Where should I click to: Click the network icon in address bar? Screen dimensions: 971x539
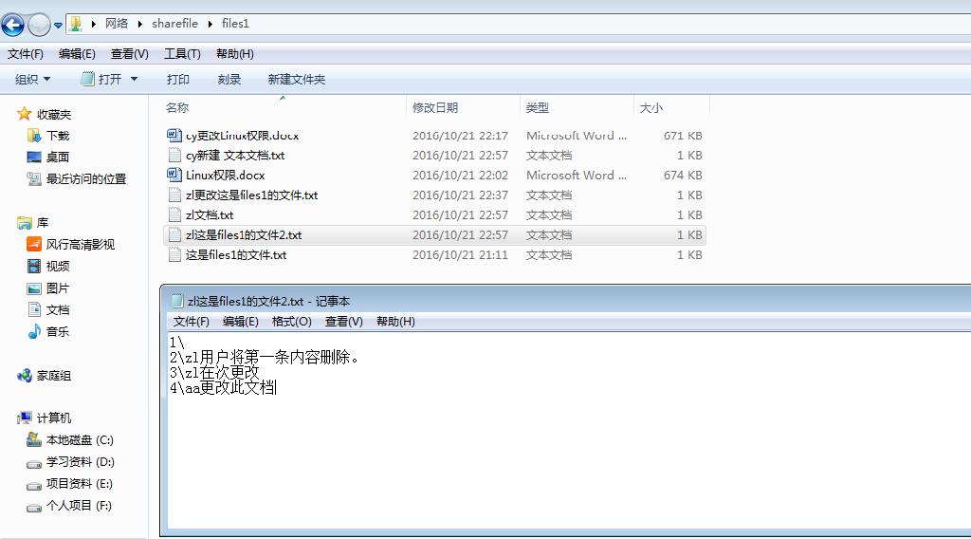tap(76, 24)
